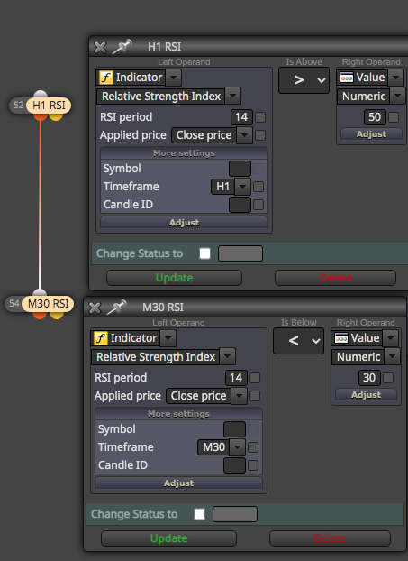Select the M30 RSI node in the graph
Screen dimensions: 408x561
[x=48, y=304]
